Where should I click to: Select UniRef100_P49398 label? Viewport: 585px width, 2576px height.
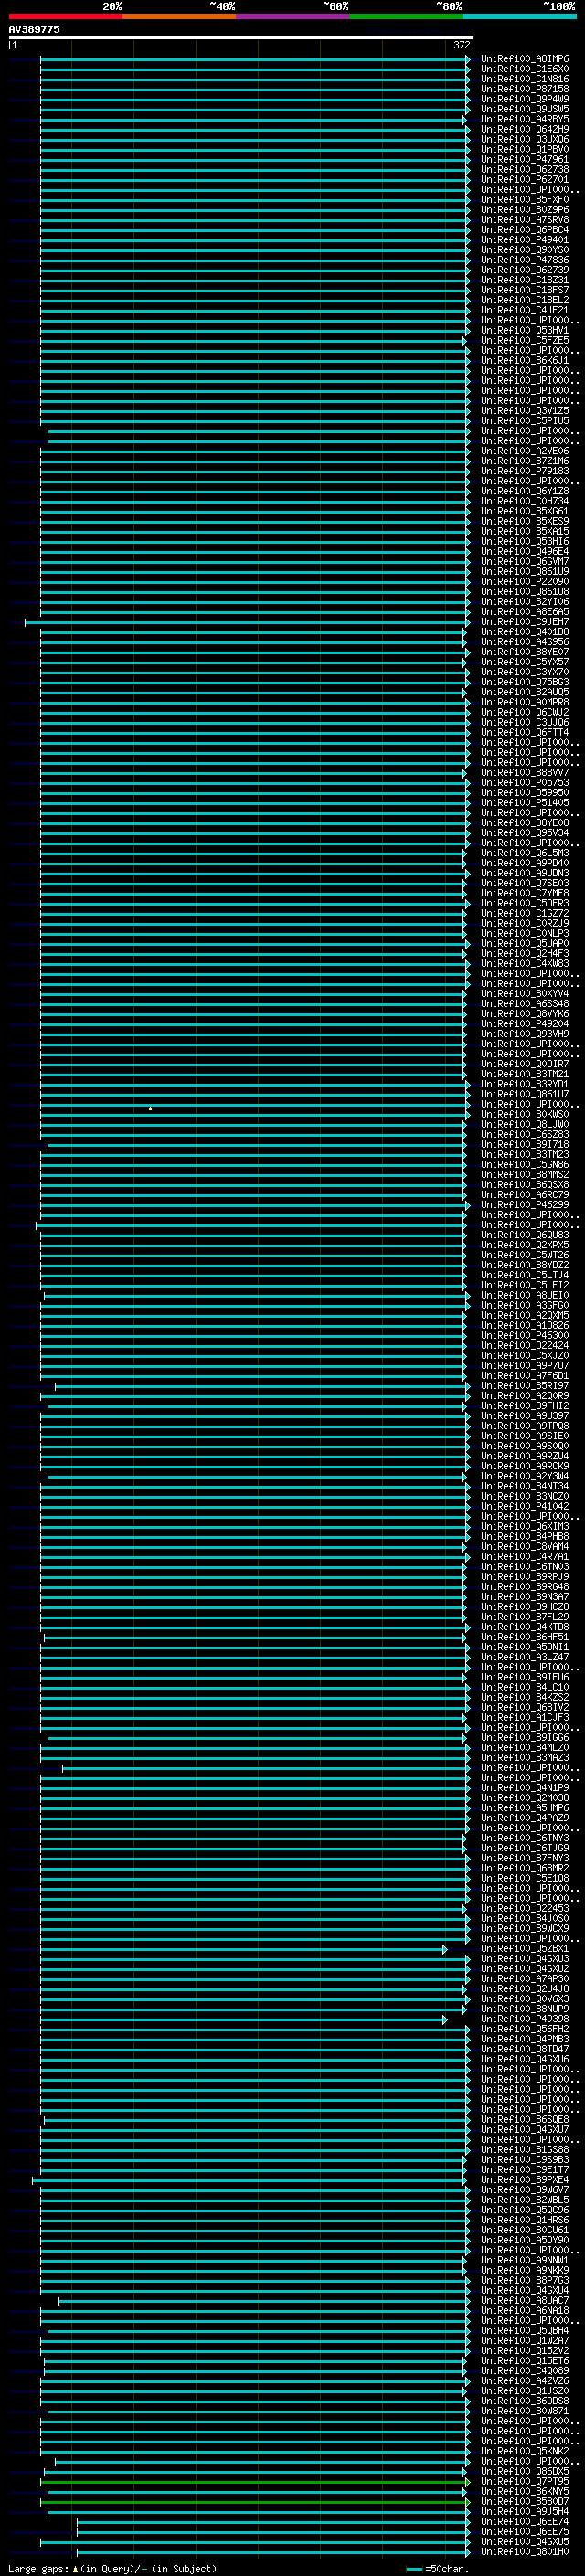point(524,2019)
